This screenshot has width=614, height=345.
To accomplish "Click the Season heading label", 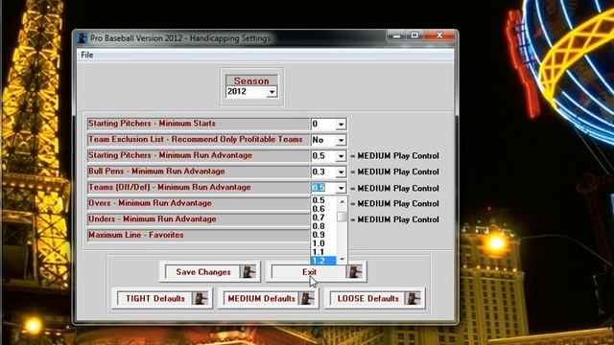I will (251, 80).
